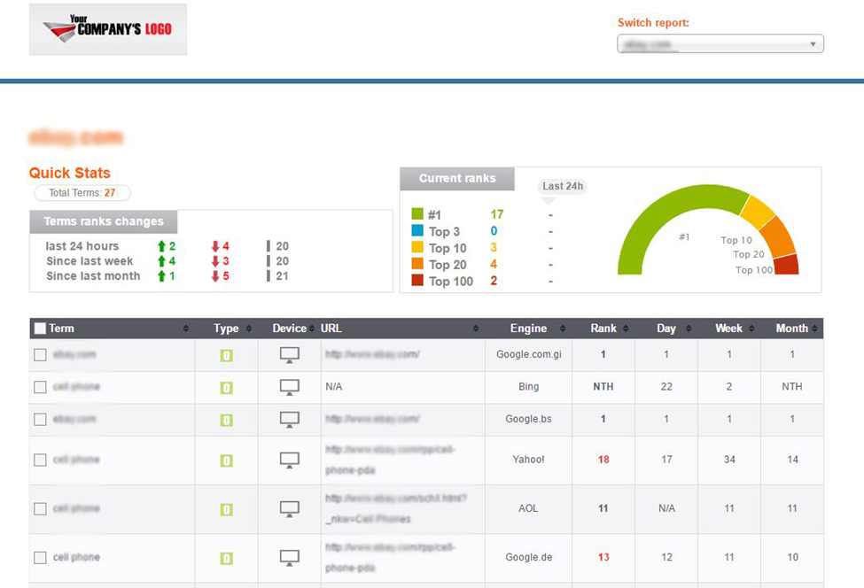864x588 pixels.
Task: Open the URL link in the Google.bs row
Action: (372, 419)
